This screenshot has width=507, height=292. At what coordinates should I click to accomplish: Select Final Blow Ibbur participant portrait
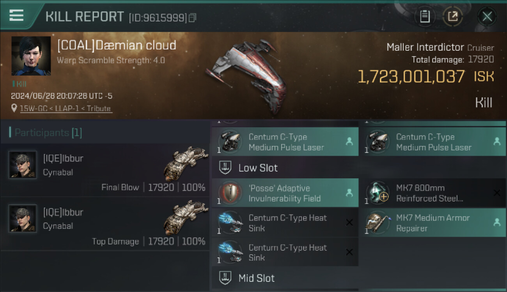pyautogui.click(x=23, y=165)
